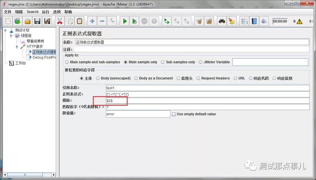Select 工作台 in the tree
Viewport: 316px width, 180px height.
coord(20,63)
